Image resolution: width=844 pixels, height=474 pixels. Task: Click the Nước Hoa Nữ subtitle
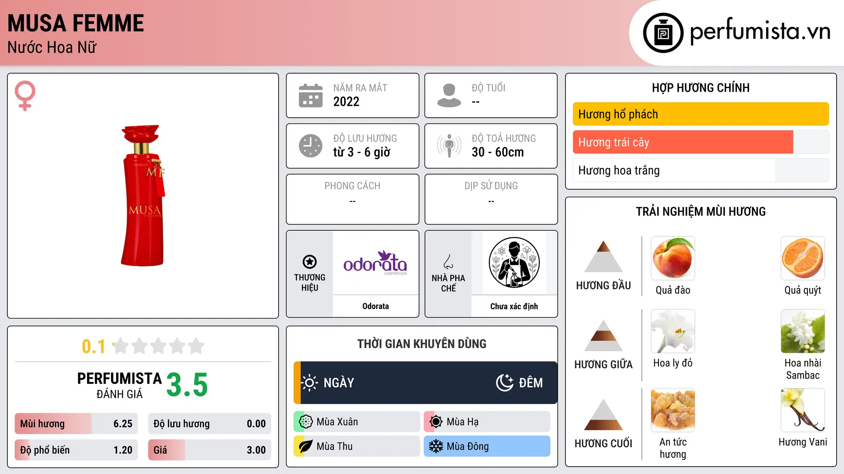click(52, 47)
